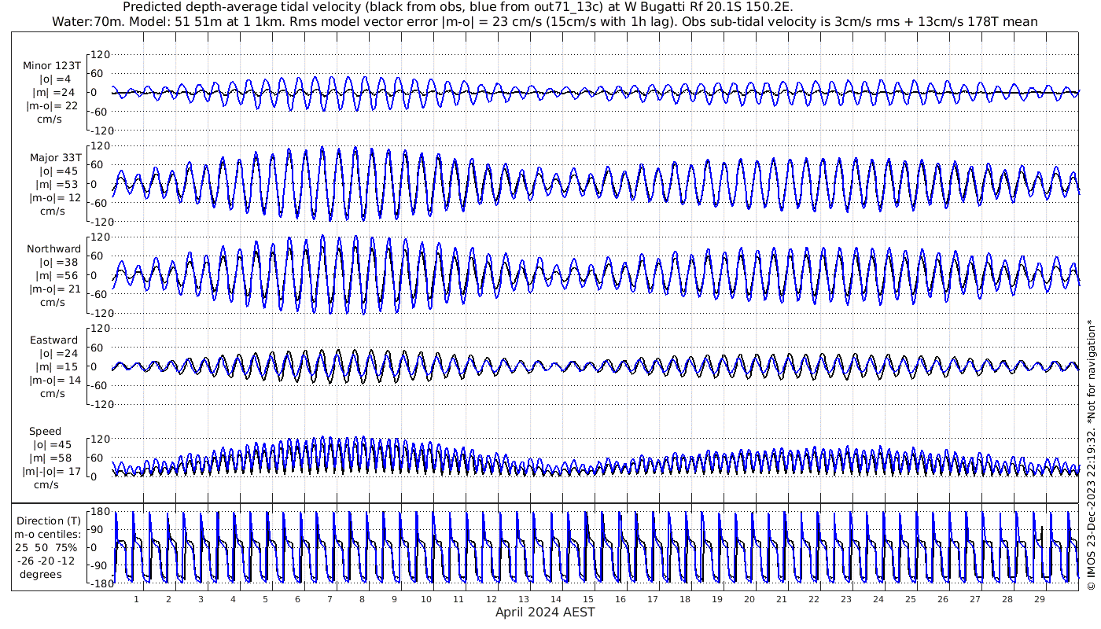1101x629 pixels.
Task: Click the day '22' tick label on x-axis
Action: pyautogui.click(x=813, y=599)
